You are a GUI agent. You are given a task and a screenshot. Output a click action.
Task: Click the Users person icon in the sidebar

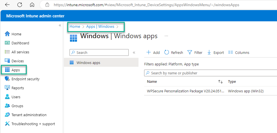click(x=7, y=97)
